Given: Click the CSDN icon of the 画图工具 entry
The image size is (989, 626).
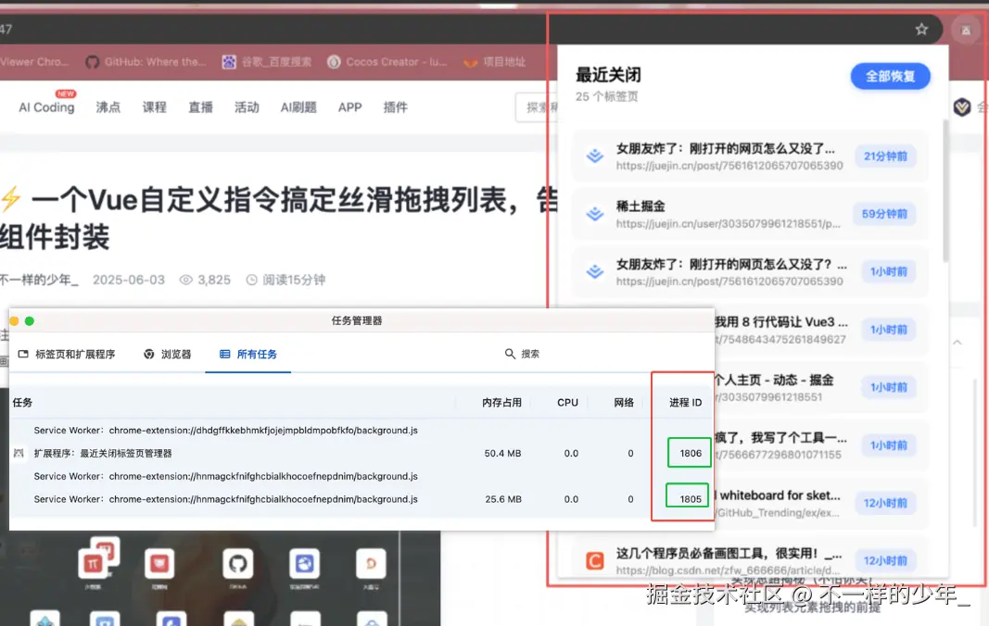Looking at the screenshot, I should point(594,560).
